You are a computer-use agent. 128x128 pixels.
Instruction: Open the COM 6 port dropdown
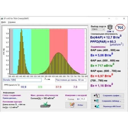coord(98,29)
